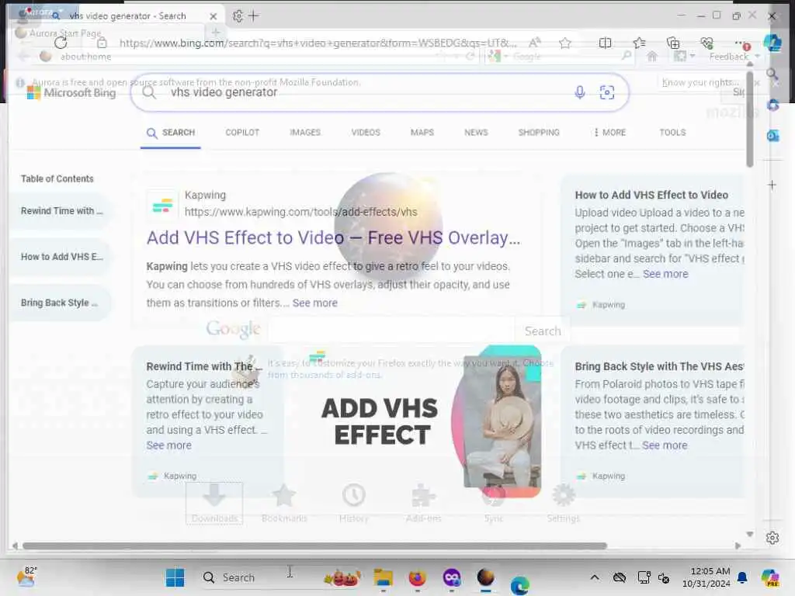
Task: Open tab actions gear beside new tab
Action: click(238, 16)
